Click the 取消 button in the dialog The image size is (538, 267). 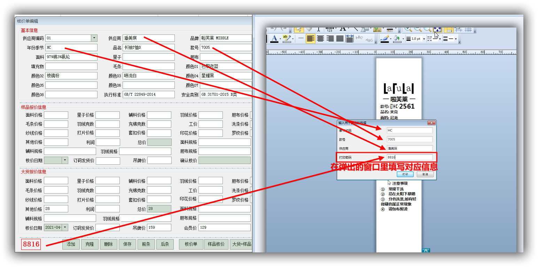point(425,174)
